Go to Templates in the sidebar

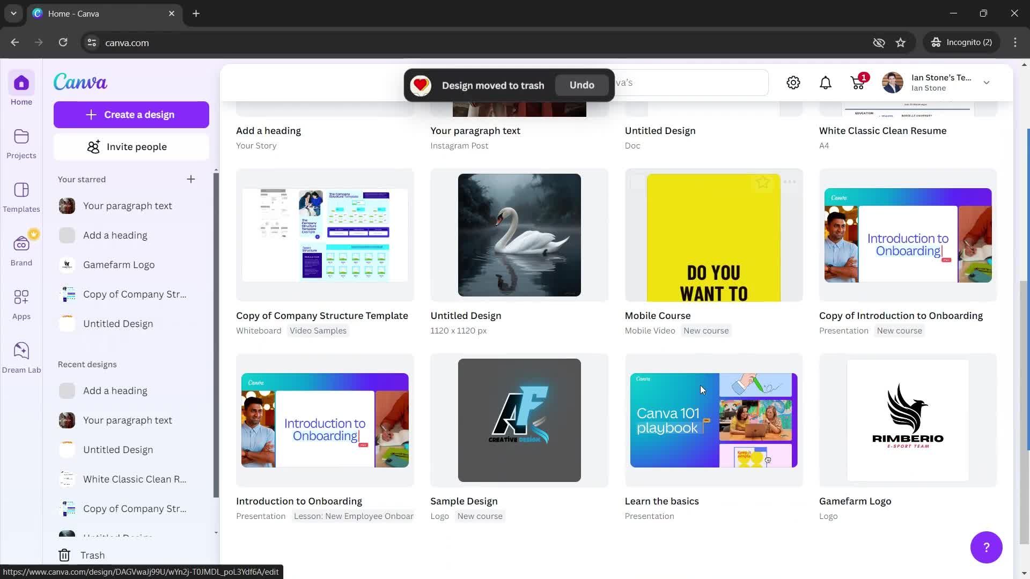[21, 197]
